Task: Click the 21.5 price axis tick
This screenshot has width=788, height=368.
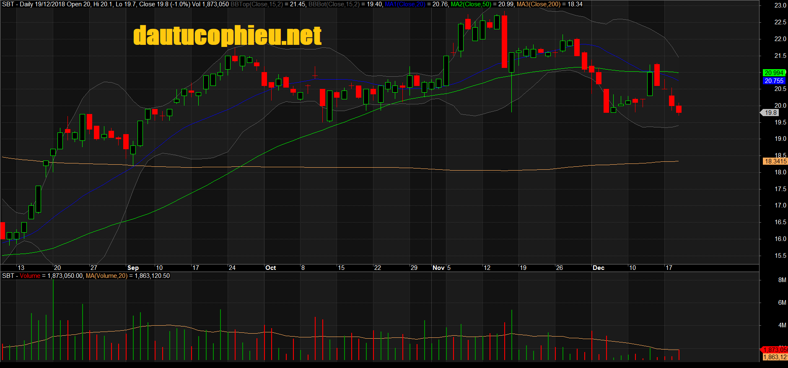Action: [780, 56]
